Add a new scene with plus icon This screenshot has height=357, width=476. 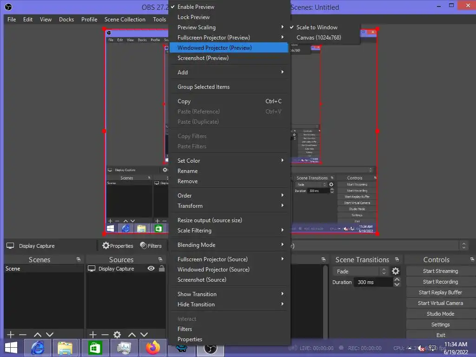10,335
